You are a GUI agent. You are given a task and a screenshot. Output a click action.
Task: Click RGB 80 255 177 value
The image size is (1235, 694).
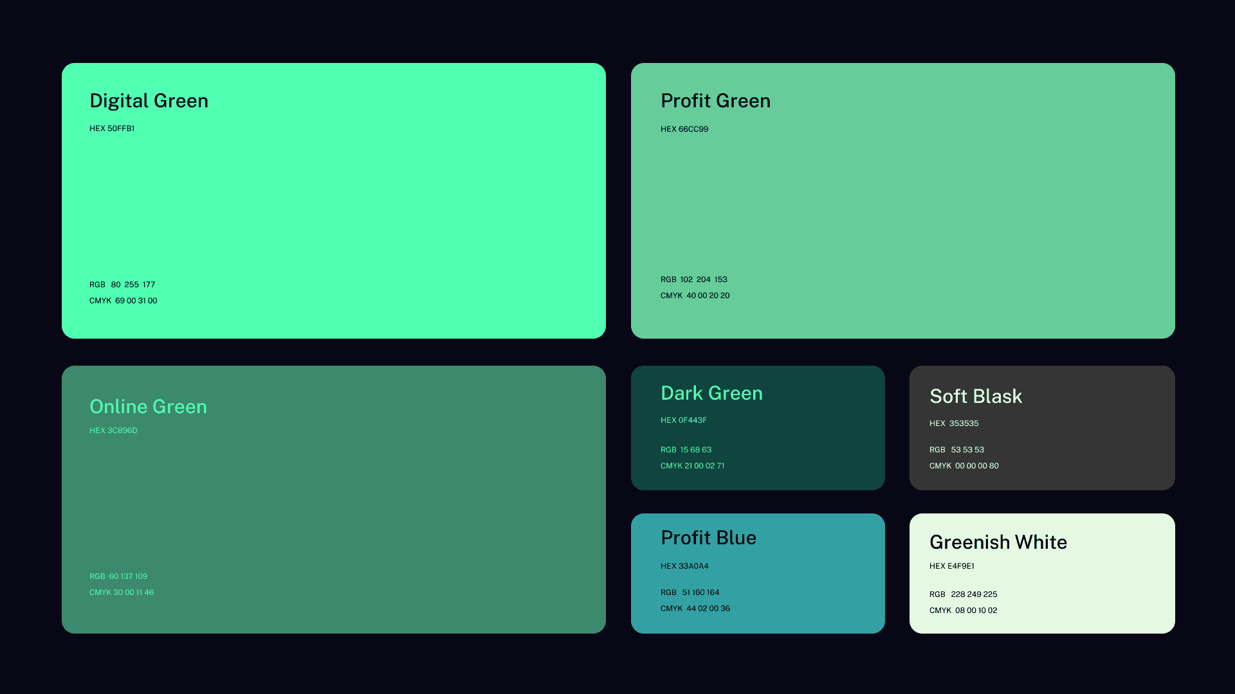tap(122, 285)
